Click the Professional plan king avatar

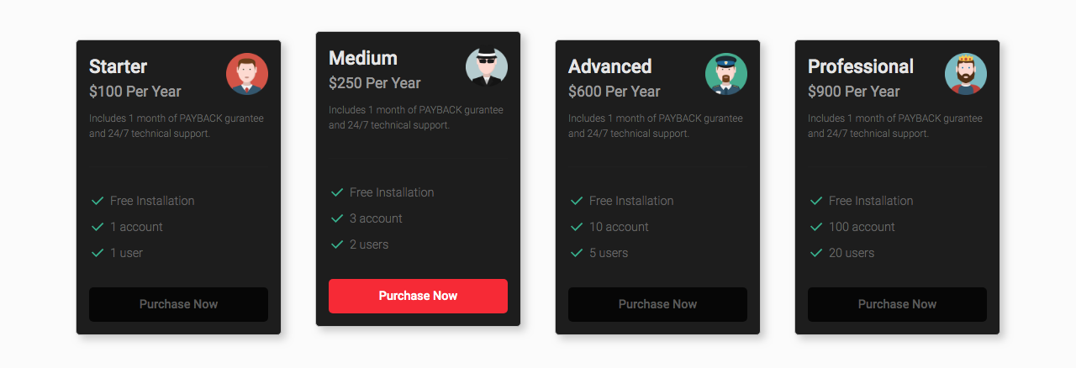[966, 74]
